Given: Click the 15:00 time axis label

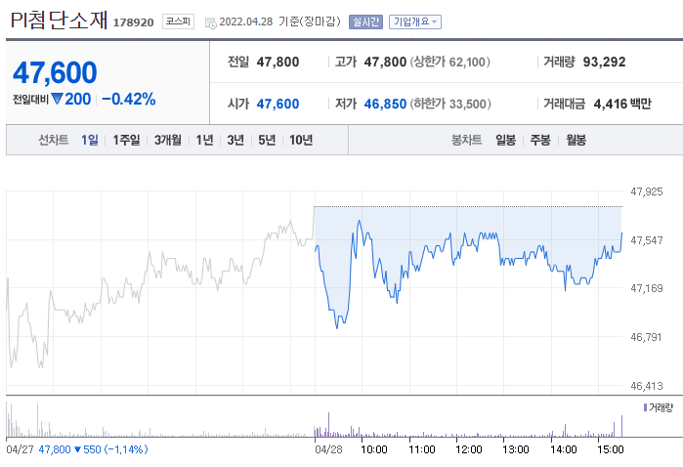Looking at the screenshot, I should click(x=611, y=449).
